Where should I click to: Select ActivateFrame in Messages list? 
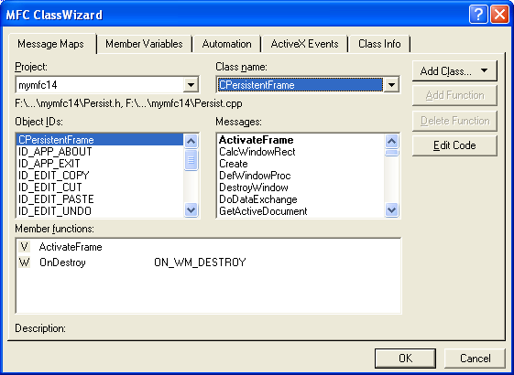pyautogui.click(x=301, y=140)
